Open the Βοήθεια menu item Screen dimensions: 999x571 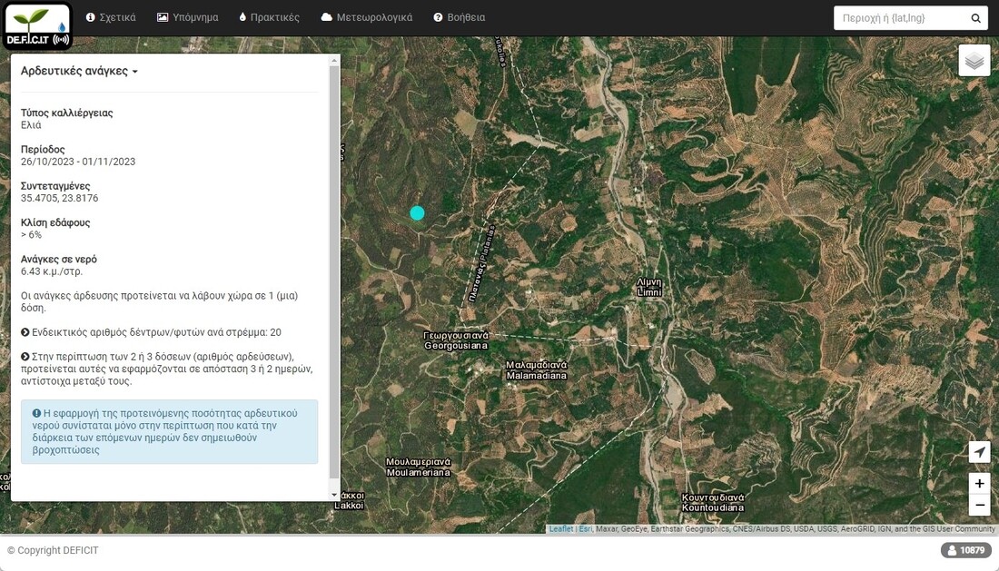459,17
